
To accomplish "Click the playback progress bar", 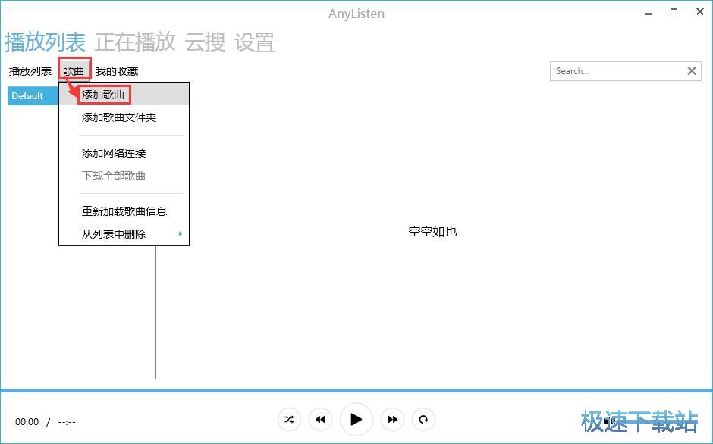I will coord(356,390).
